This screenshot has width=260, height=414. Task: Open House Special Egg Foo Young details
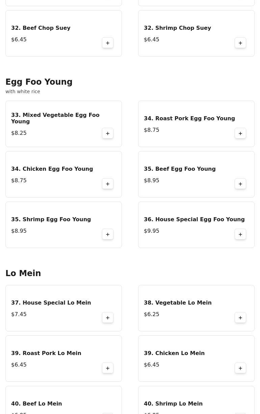pyautogui.click(x=194, y=219)
